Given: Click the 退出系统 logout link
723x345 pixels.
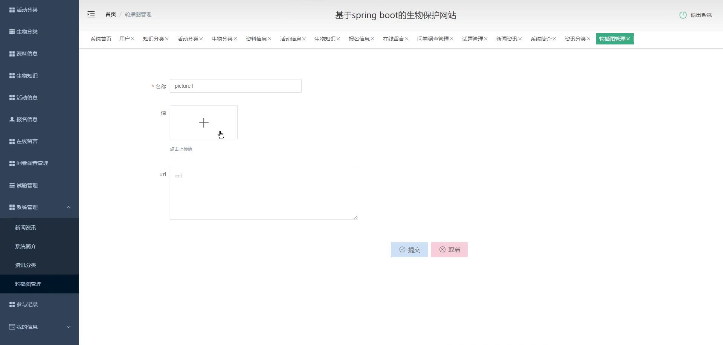Looking at the screenshot, I should (x=701, y=15).
